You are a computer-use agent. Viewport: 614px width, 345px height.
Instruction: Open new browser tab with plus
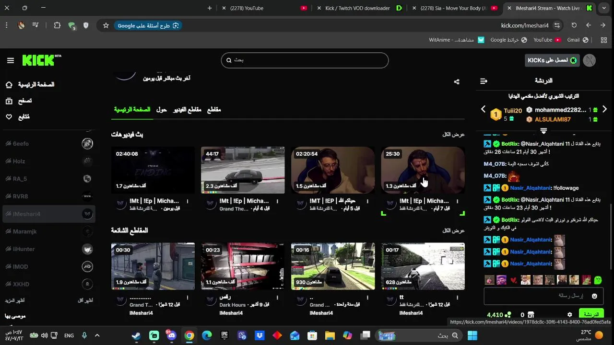click(x=210, y=8)
